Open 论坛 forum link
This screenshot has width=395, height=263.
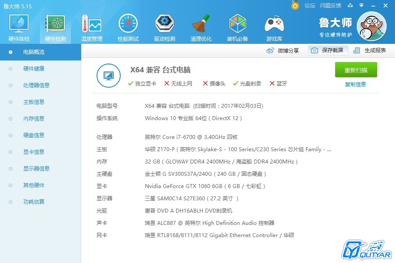309,6
